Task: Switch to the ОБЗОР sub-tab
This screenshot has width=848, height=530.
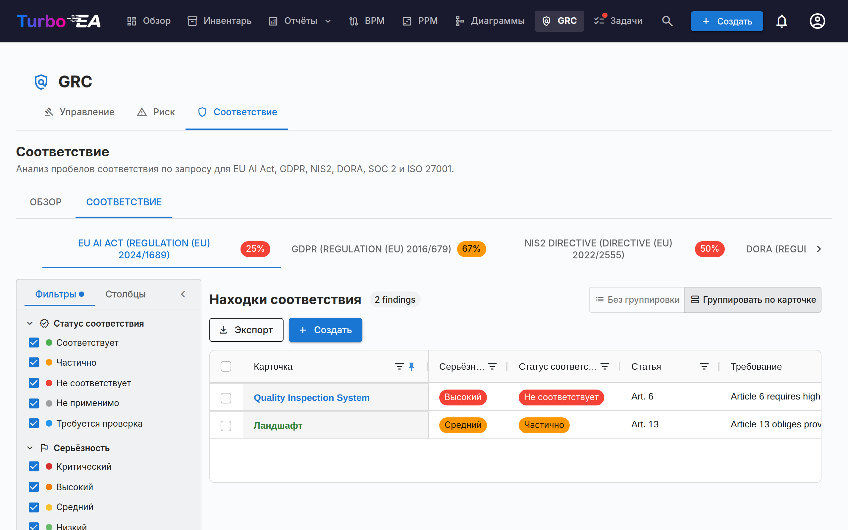Action: click(46, 202)
